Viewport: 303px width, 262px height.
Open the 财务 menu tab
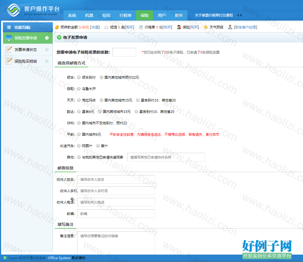pyautogui.click(x=179, y=15)
